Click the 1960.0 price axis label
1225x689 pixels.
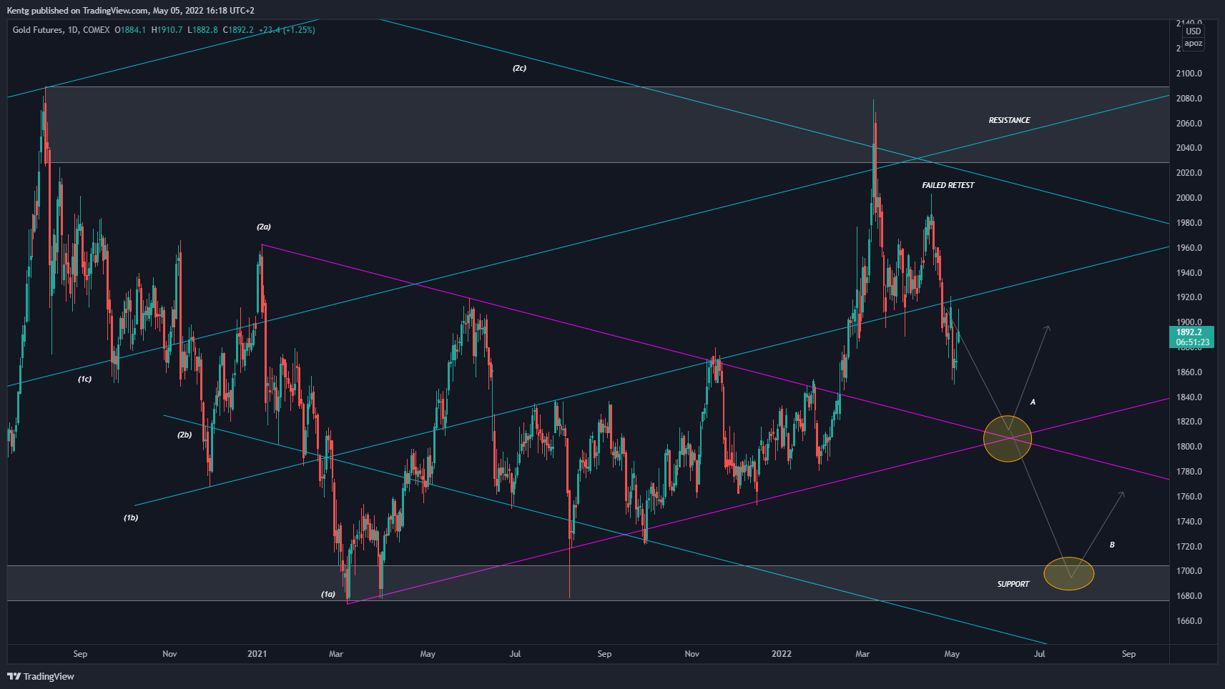(1189, 248)
